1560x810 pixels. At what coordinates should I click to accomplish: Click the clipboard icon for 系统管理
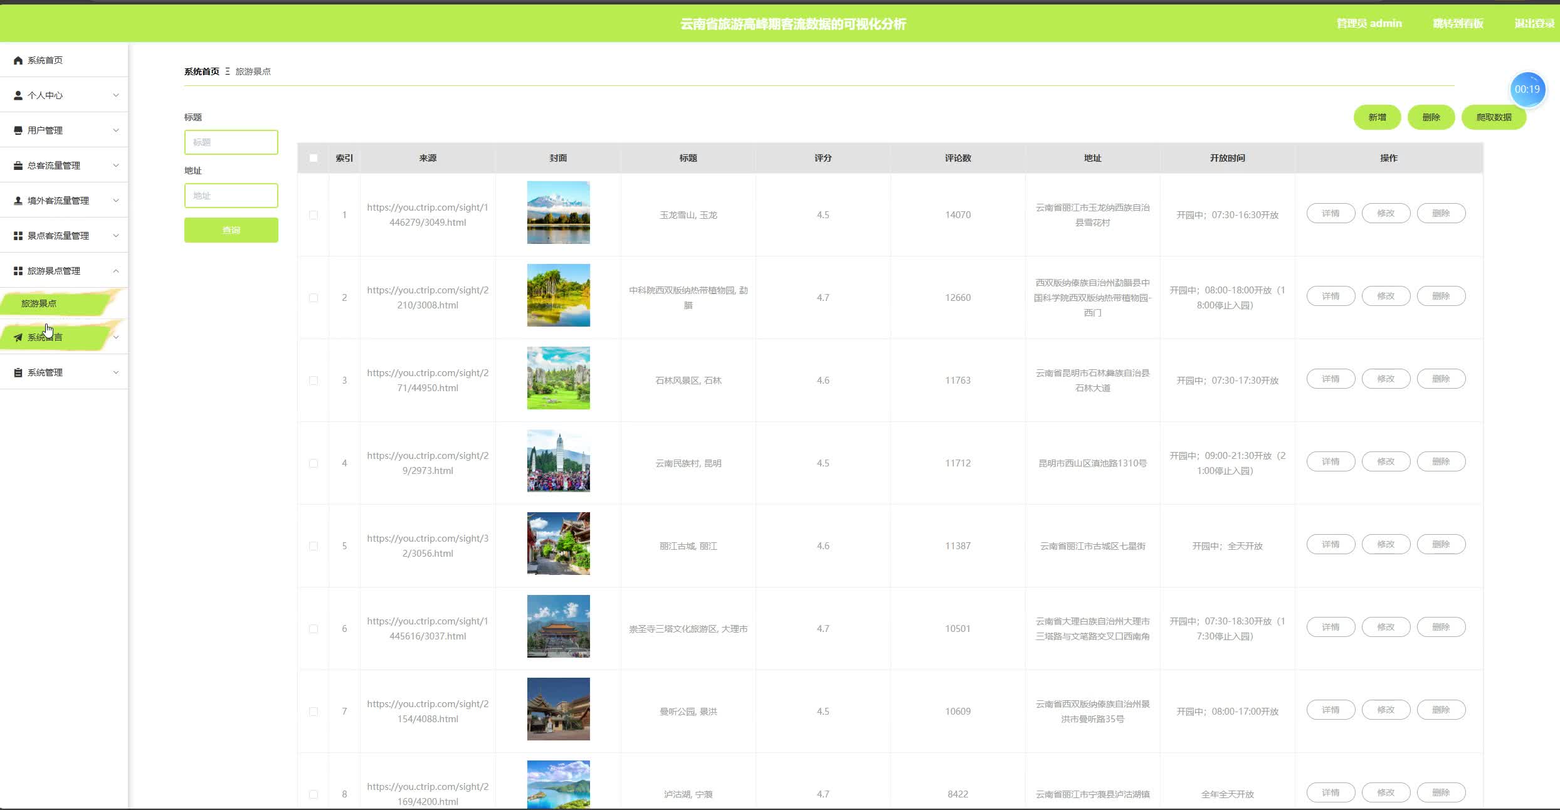pyautogui.click(x=18, y=372)
